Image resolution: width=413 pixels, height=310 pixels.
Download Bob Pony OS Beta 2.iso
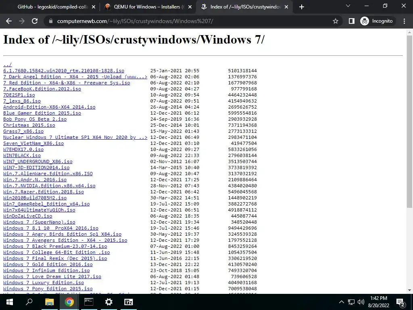tap(35, 119)
